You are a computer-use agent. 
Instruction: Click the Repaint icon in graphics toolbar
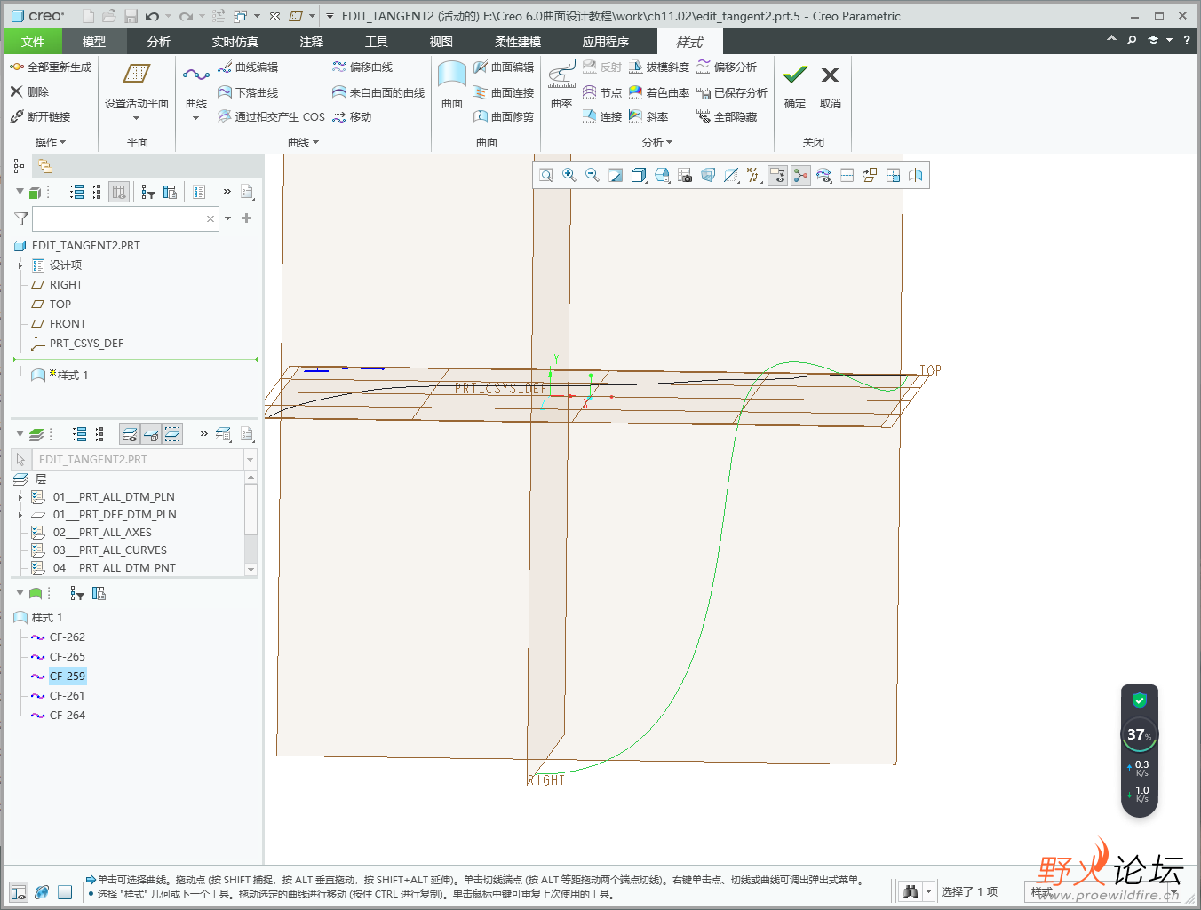tap(616, 176)
